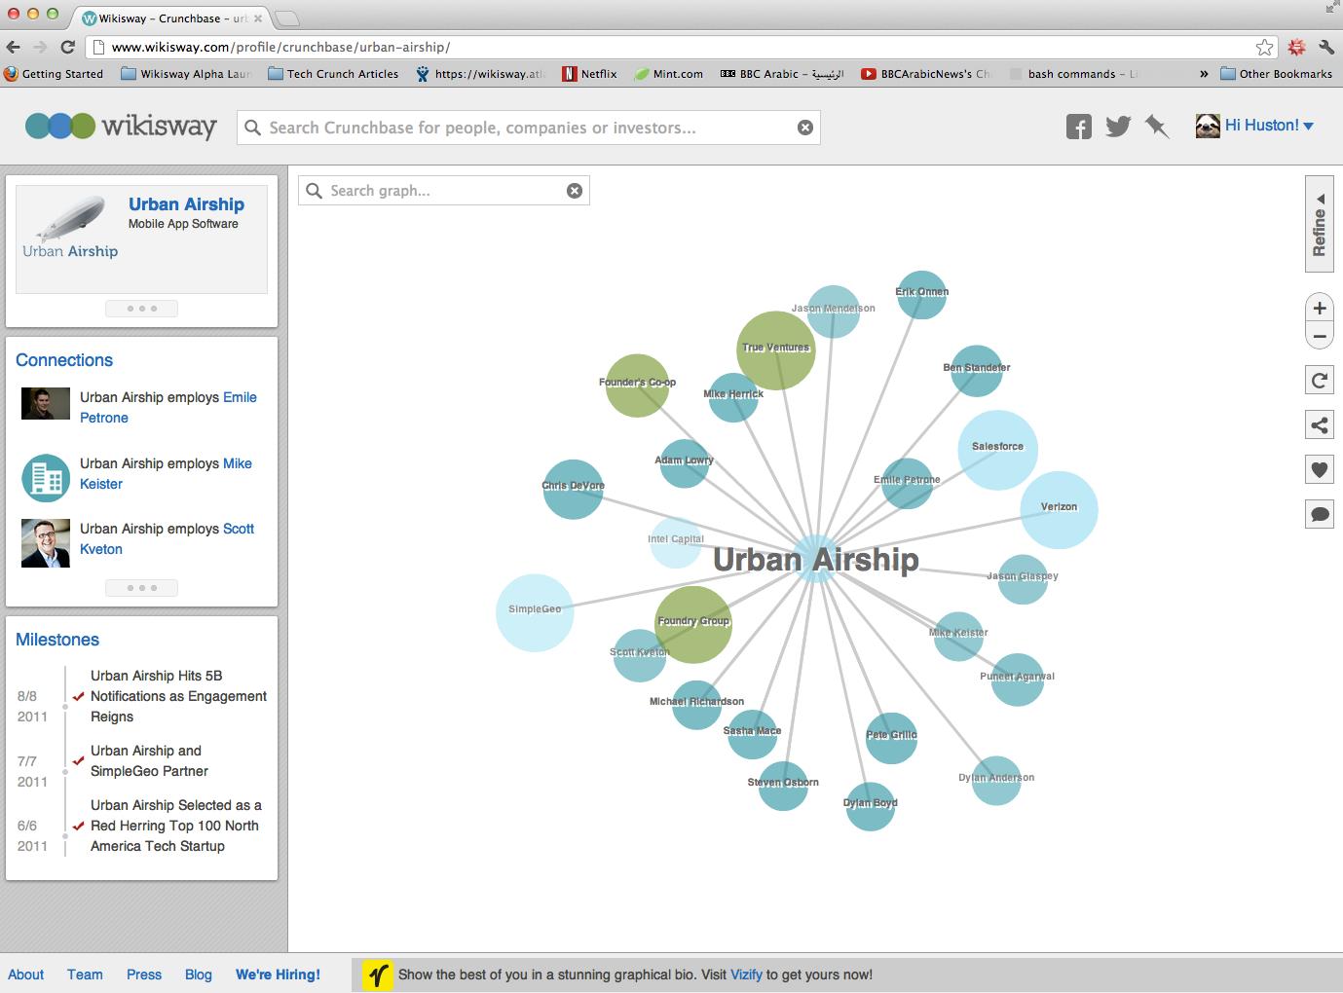
Task: Select the Intel Capital graph node
Action: tap(676, 542)
